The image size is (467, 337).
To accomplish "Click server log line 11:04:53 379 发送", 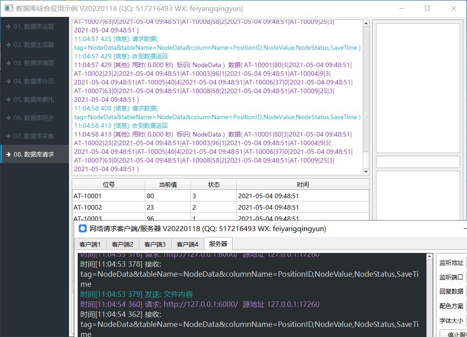I will (x=137, y=295).
